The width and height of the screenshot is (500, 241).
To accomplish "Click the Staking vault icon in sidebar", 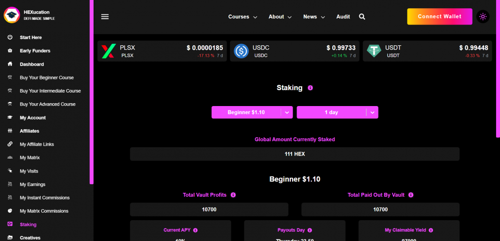I will [10, 225].
